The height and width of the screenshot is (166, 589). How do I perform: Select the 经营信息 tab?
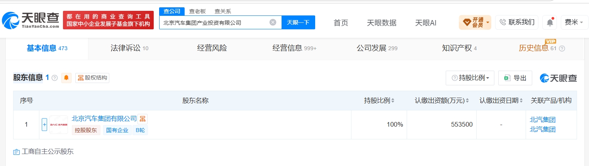294,48
